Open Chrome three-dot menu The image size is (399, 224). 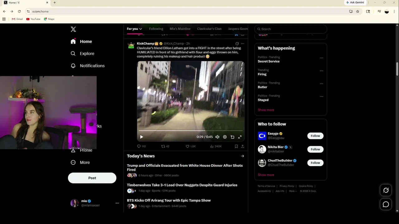pos(394,12)
